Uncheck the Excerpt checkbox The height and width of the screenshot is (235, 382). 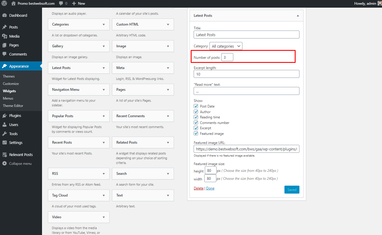click(196, 128)
